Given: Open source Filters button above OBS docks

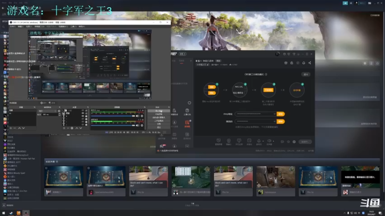Looking at the screenshot, I should [52, 103].
